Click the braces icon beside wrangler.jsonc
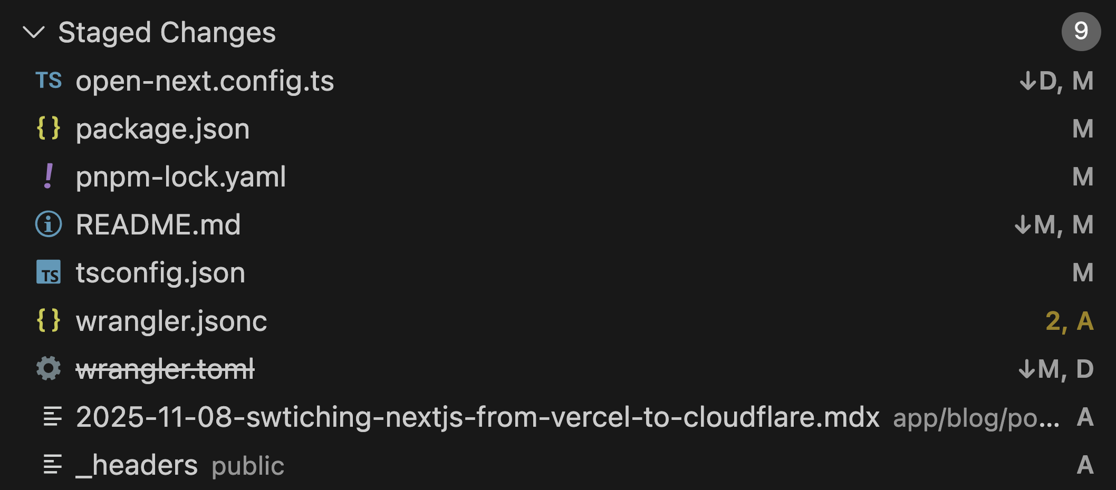 click(49, 320)
